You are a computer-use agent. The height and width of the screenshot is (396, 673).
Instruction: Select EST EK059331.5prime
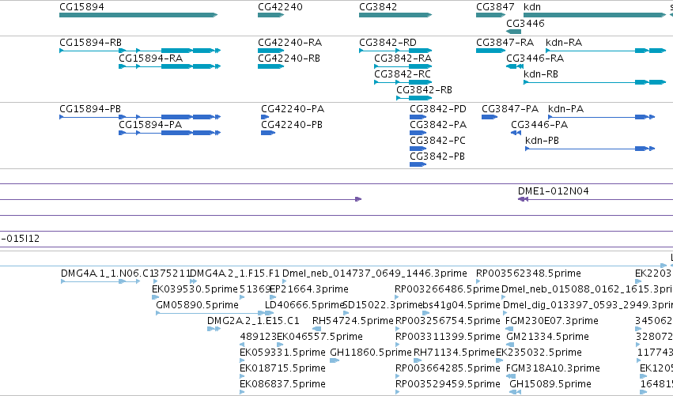[x=282, y=353]
